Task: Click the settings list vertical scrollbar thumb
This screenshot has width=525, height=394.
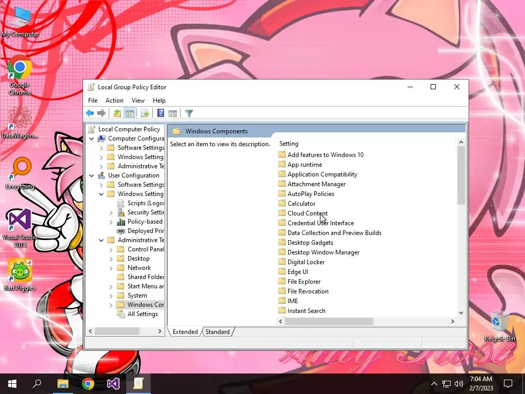Action: coord(461,175)
